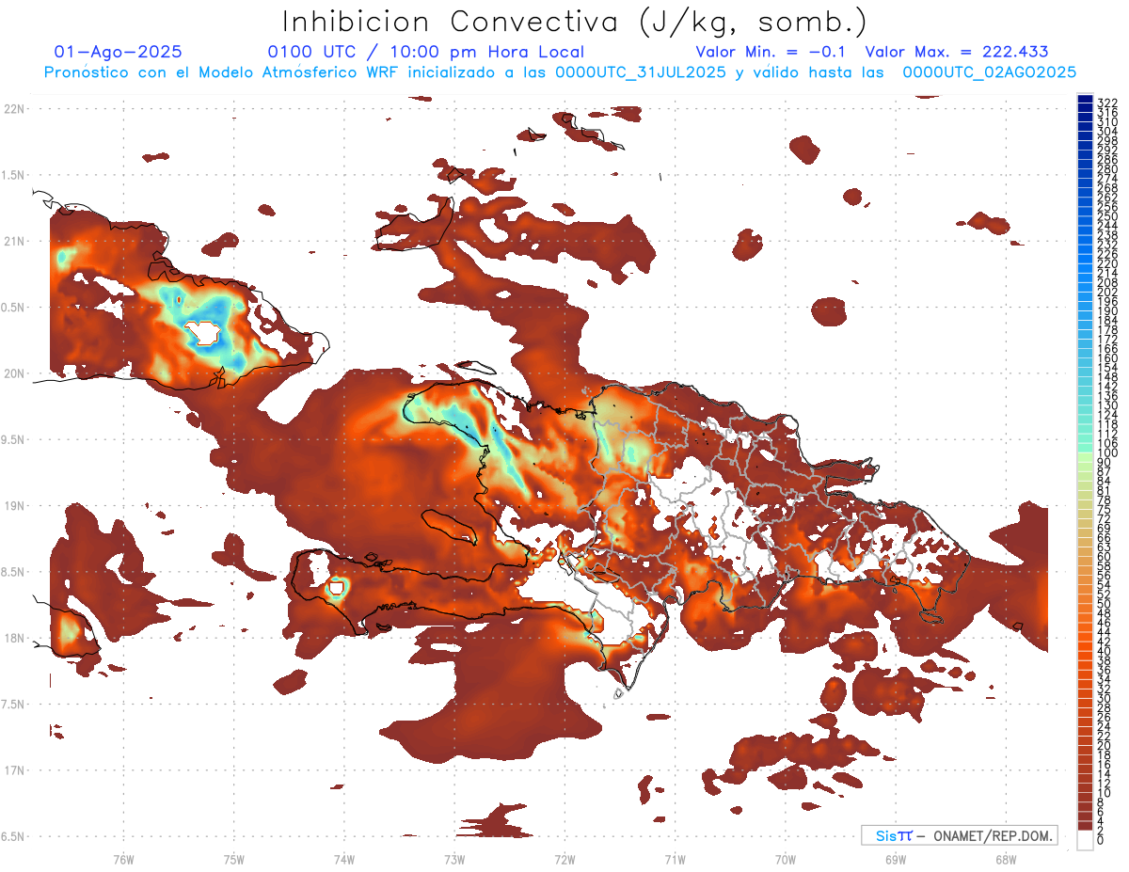Click the "Pronóstico con el Modelo Atmósferico WRF" line
The image size is (1129, 872).
[x=223, y=71]
